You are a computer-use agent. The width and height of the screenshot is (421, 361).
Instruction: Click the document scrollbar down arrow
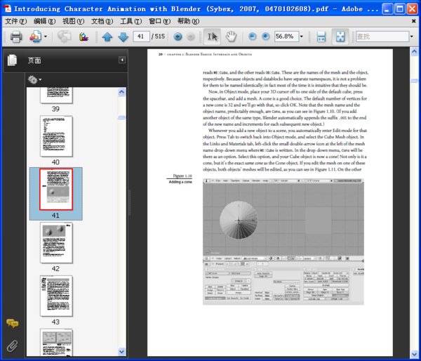(414, 354)
